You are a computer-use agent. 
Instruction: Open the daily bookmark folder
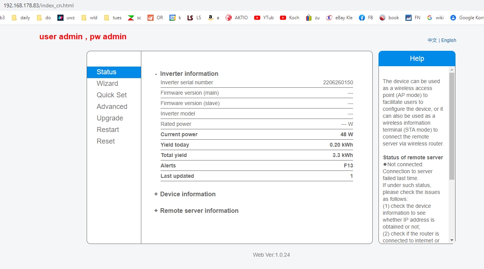pyautogui.click(x=21, y=18)
